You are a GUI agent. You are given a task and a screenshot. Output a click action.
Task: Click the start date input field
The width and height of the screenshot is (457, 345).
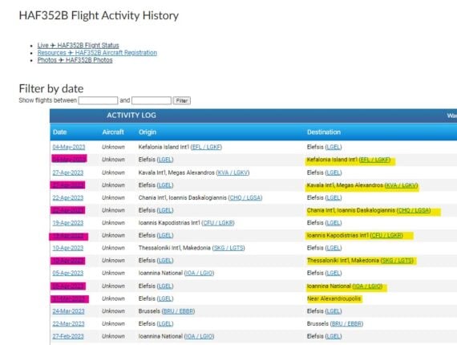99,100
